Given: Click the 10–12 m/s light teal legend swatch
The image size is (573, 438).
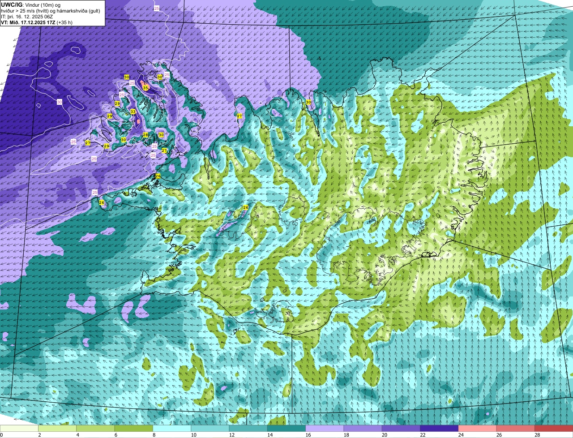Looking at the screenshot, I should (x=210, y=429).
